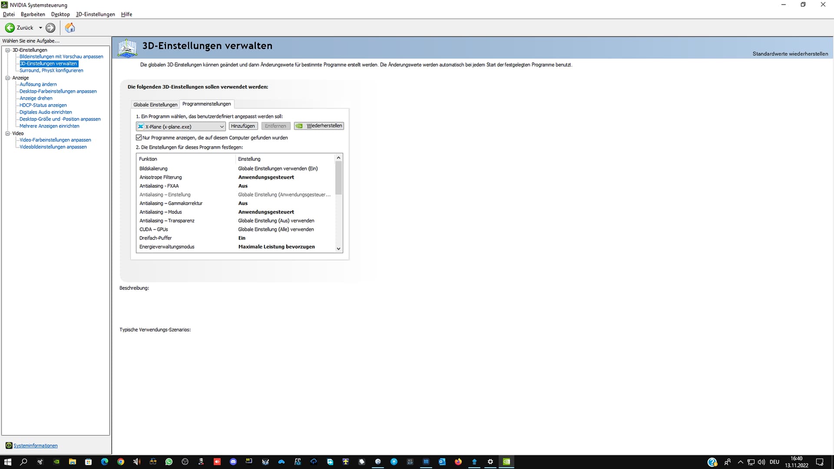Toggle 'Nur Programme anzeigen' checkbox
Viewport: 834px width, 469px height.
tap(139, 138)
